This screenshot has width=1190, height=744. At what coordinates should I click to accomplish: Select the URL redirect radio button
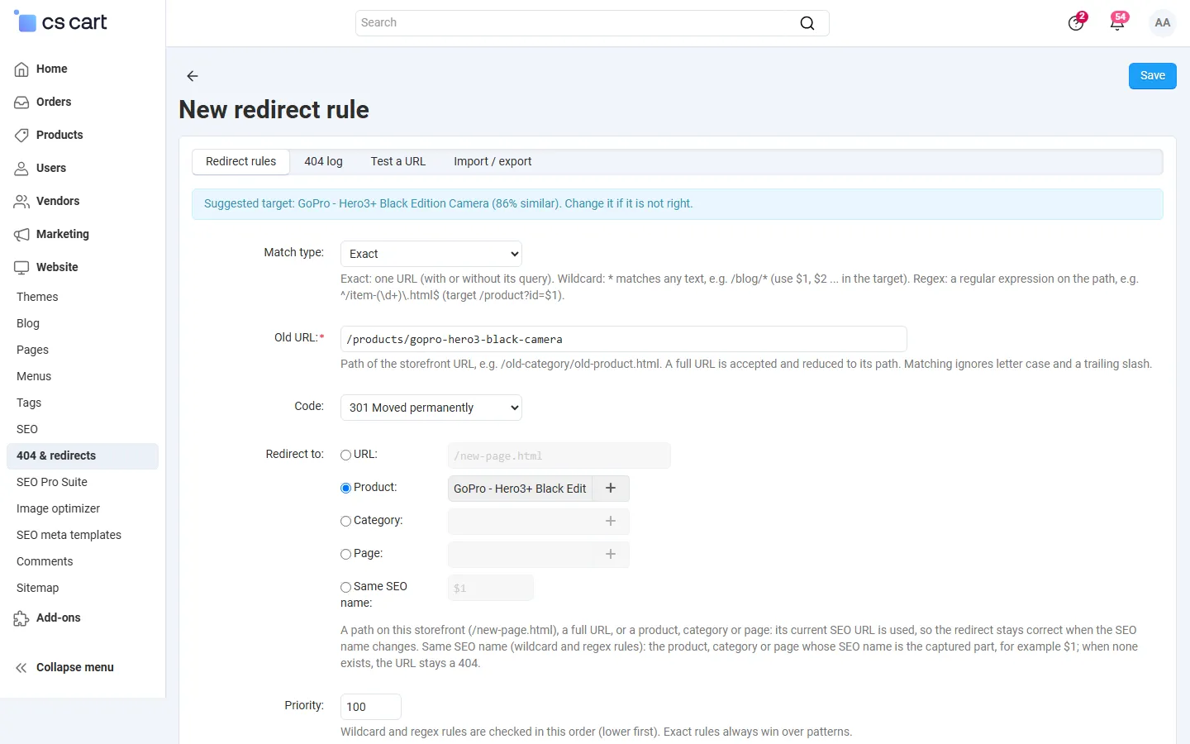[x=346, y=455]
